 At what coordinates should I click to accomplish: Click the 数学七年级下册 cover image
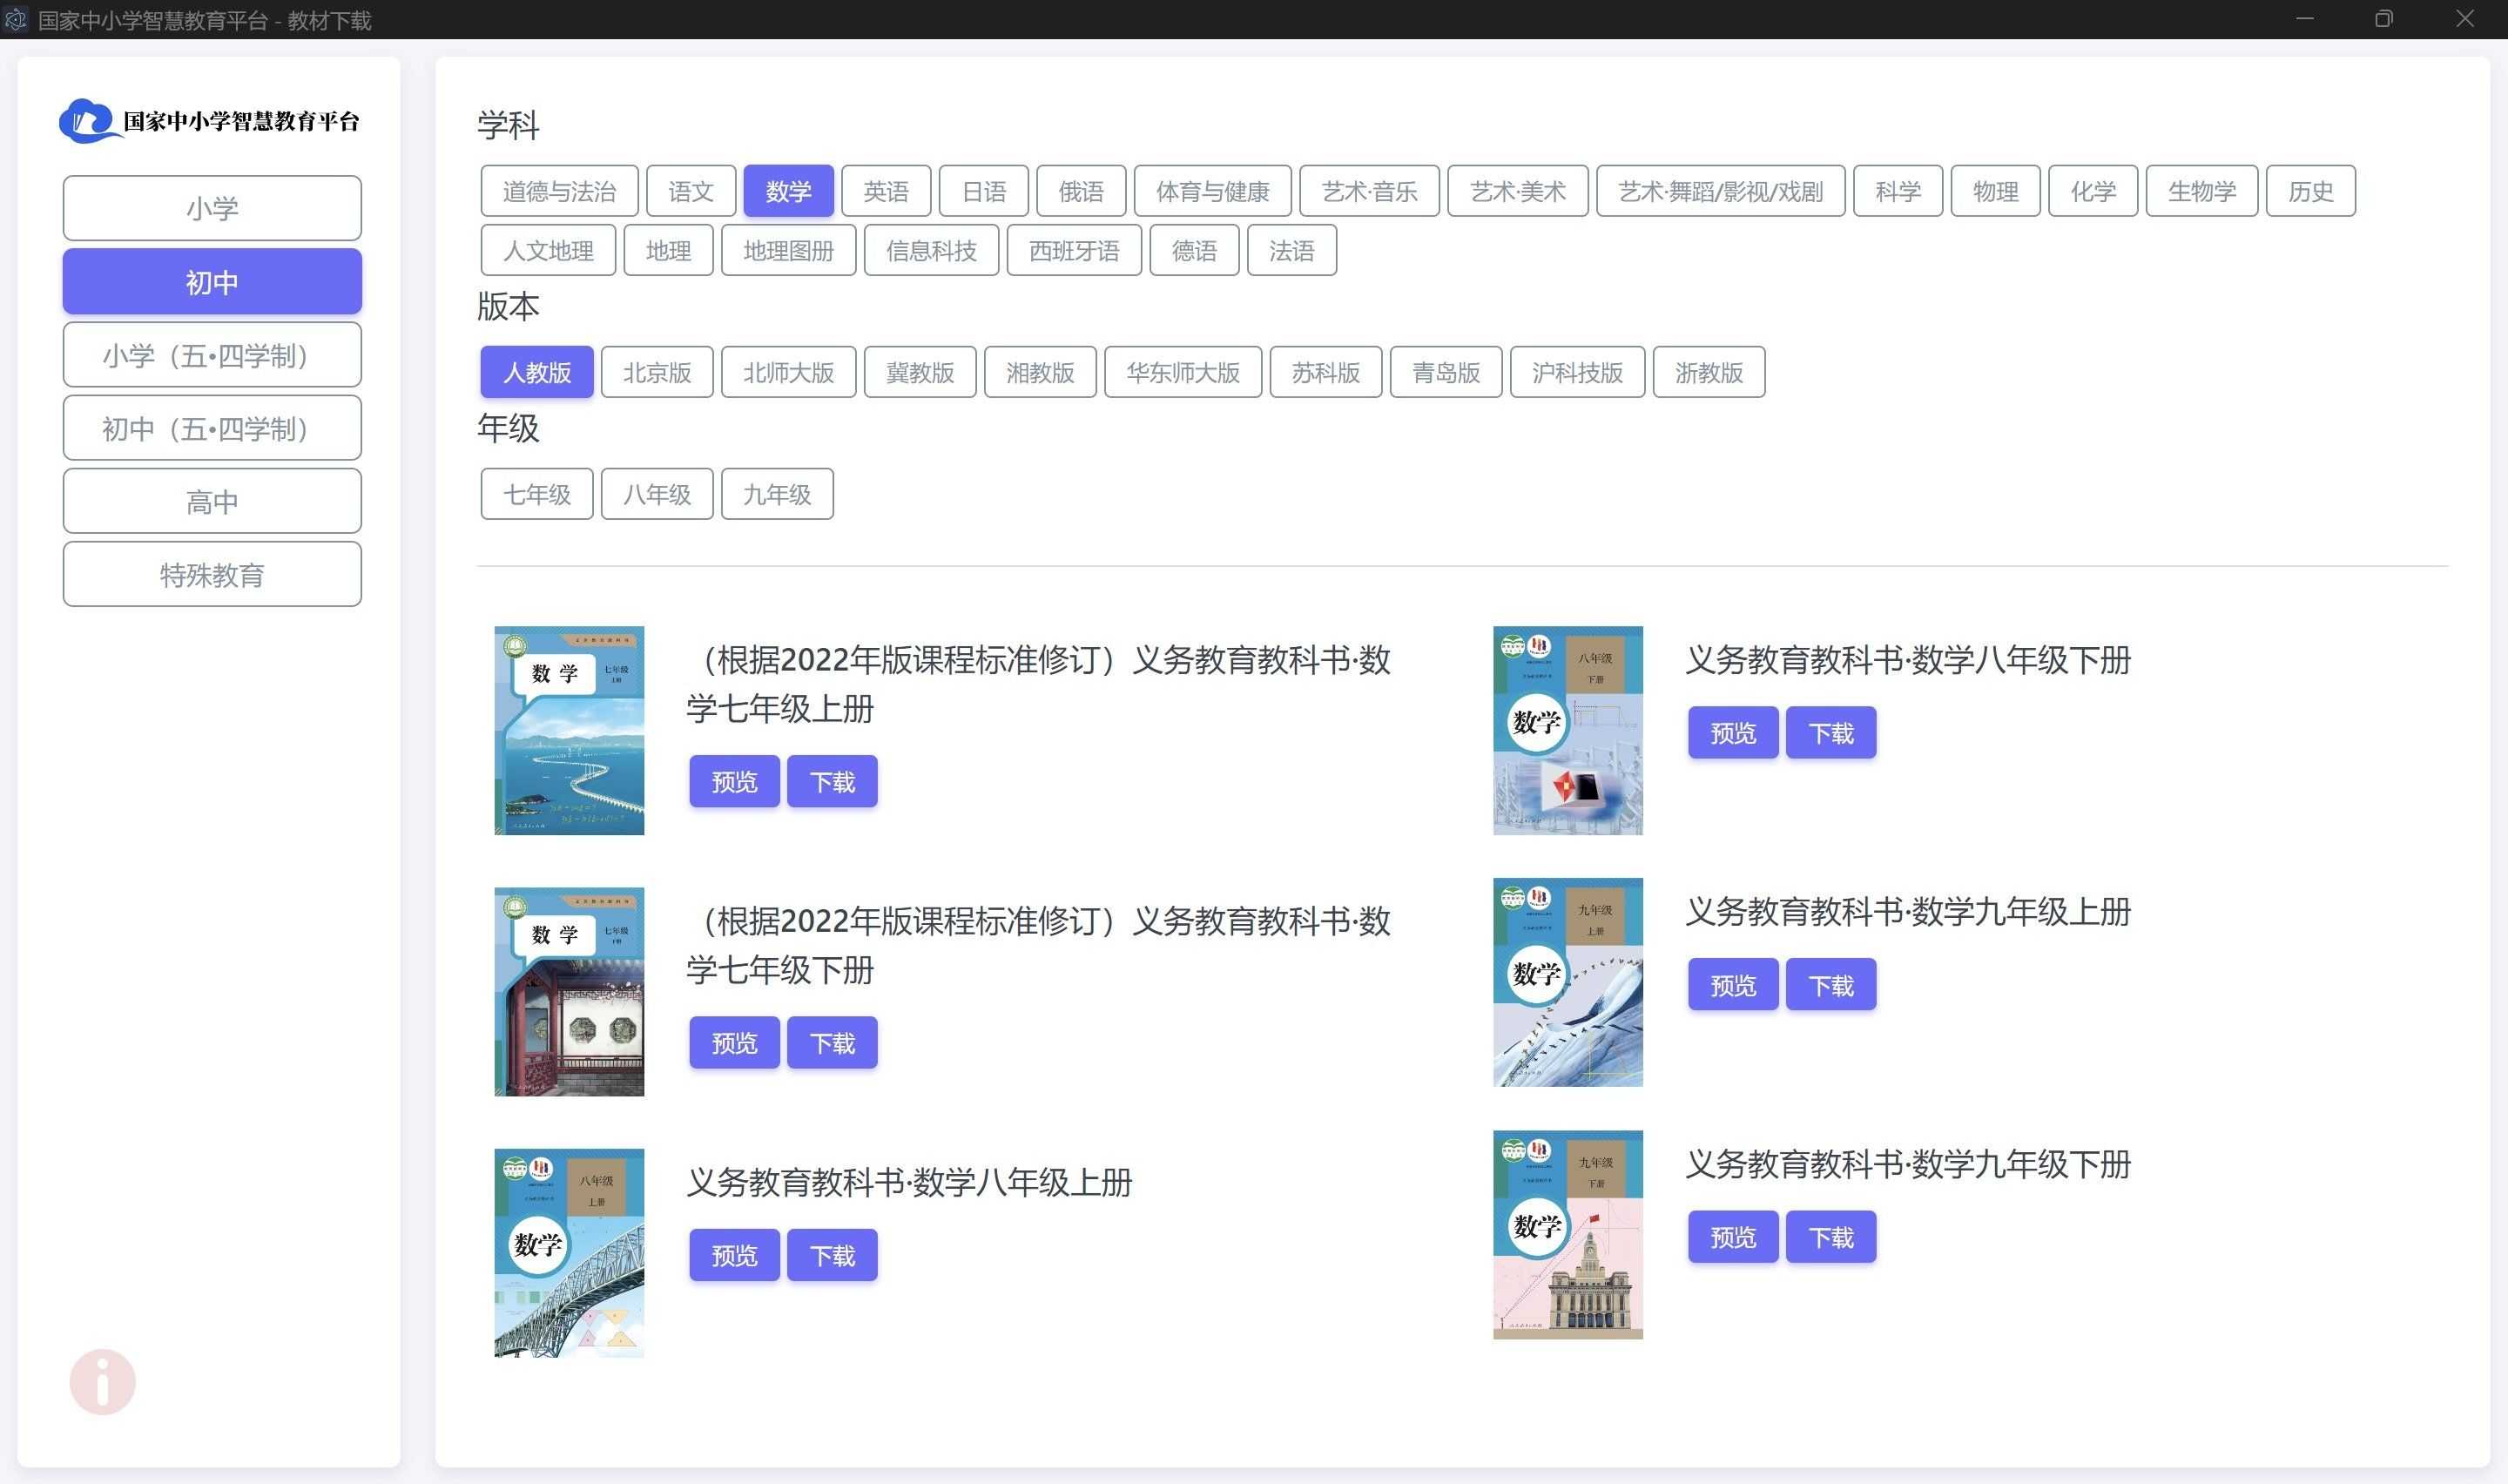(x=569, y=990)
